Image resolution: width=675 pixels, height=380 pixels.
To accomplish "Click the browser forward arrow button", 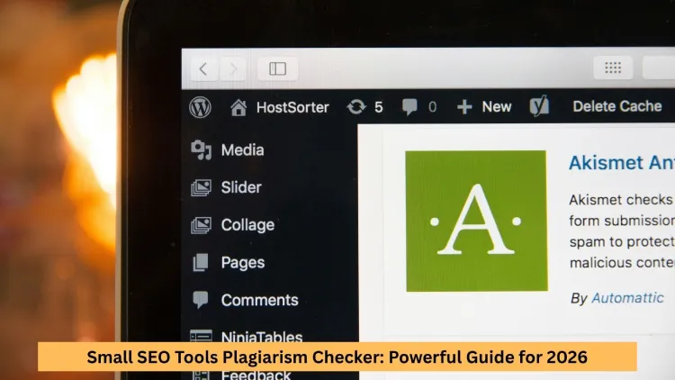I will [233, 68].
